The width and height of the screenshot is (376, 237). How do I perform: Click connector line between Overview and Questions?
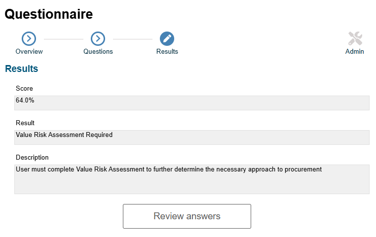coord(64,39)
